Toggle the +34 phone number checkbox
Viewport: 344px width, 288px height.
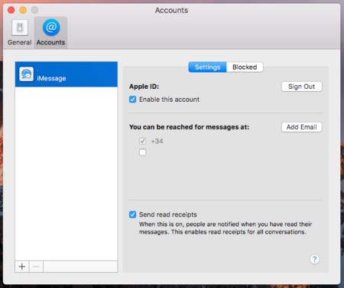coord(143,141)
